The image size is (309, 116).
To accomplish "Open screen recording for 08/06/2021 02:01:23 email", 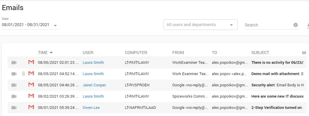I will pos(14,63).
